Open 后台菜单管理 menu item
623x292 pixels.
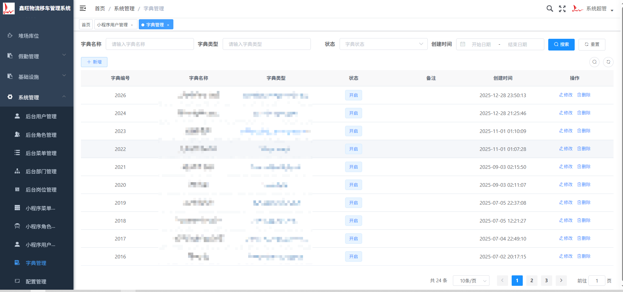pyautogui.click(x=37, y=153)
